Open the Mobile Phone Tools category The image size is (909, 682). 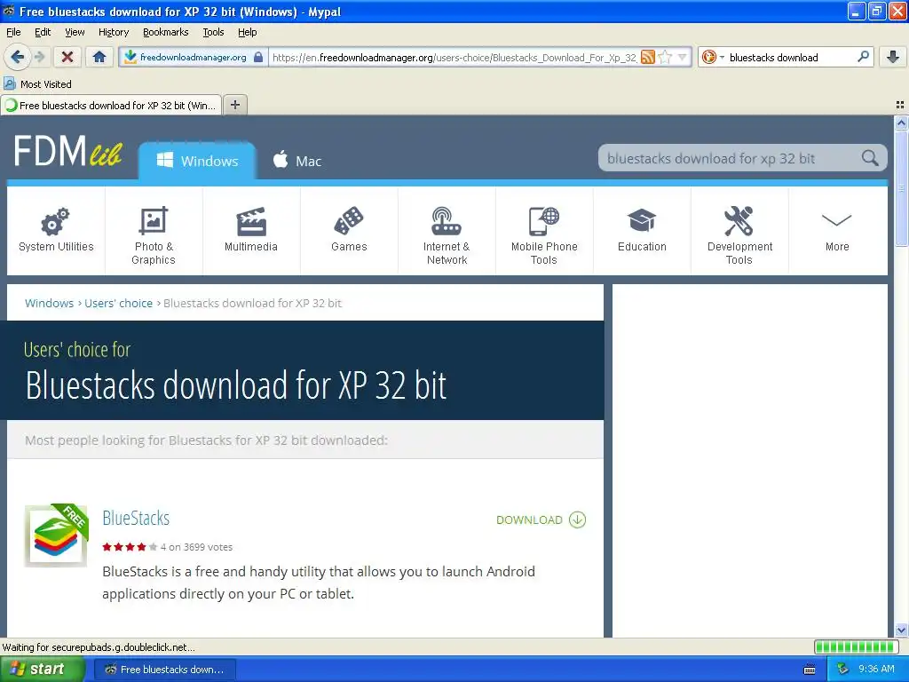click(x=544, y=230)
